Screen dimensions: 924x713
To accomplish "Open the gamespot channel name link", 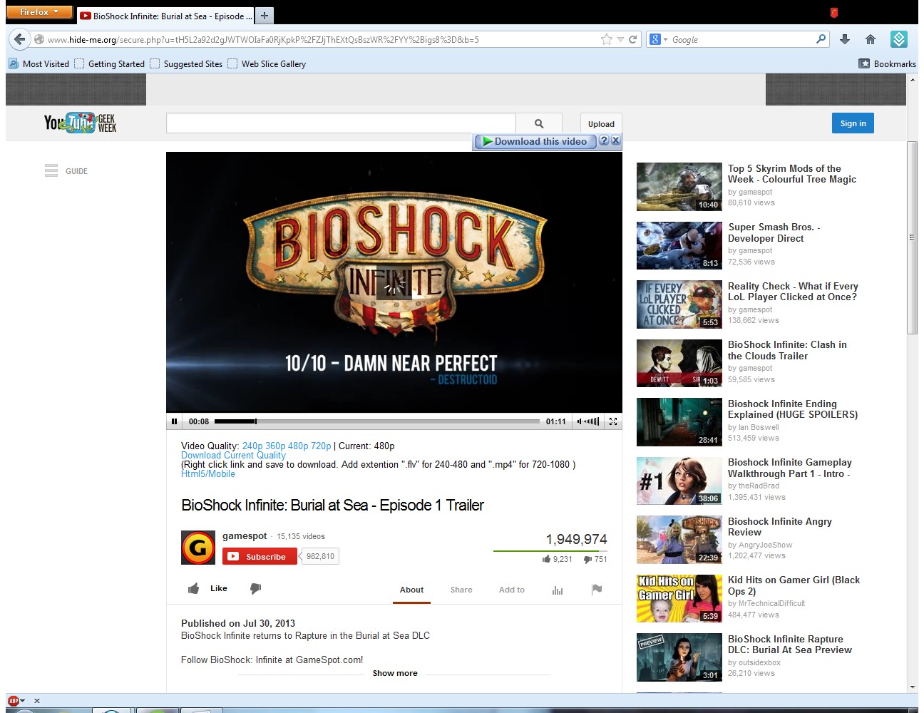I will coord(245,535).
